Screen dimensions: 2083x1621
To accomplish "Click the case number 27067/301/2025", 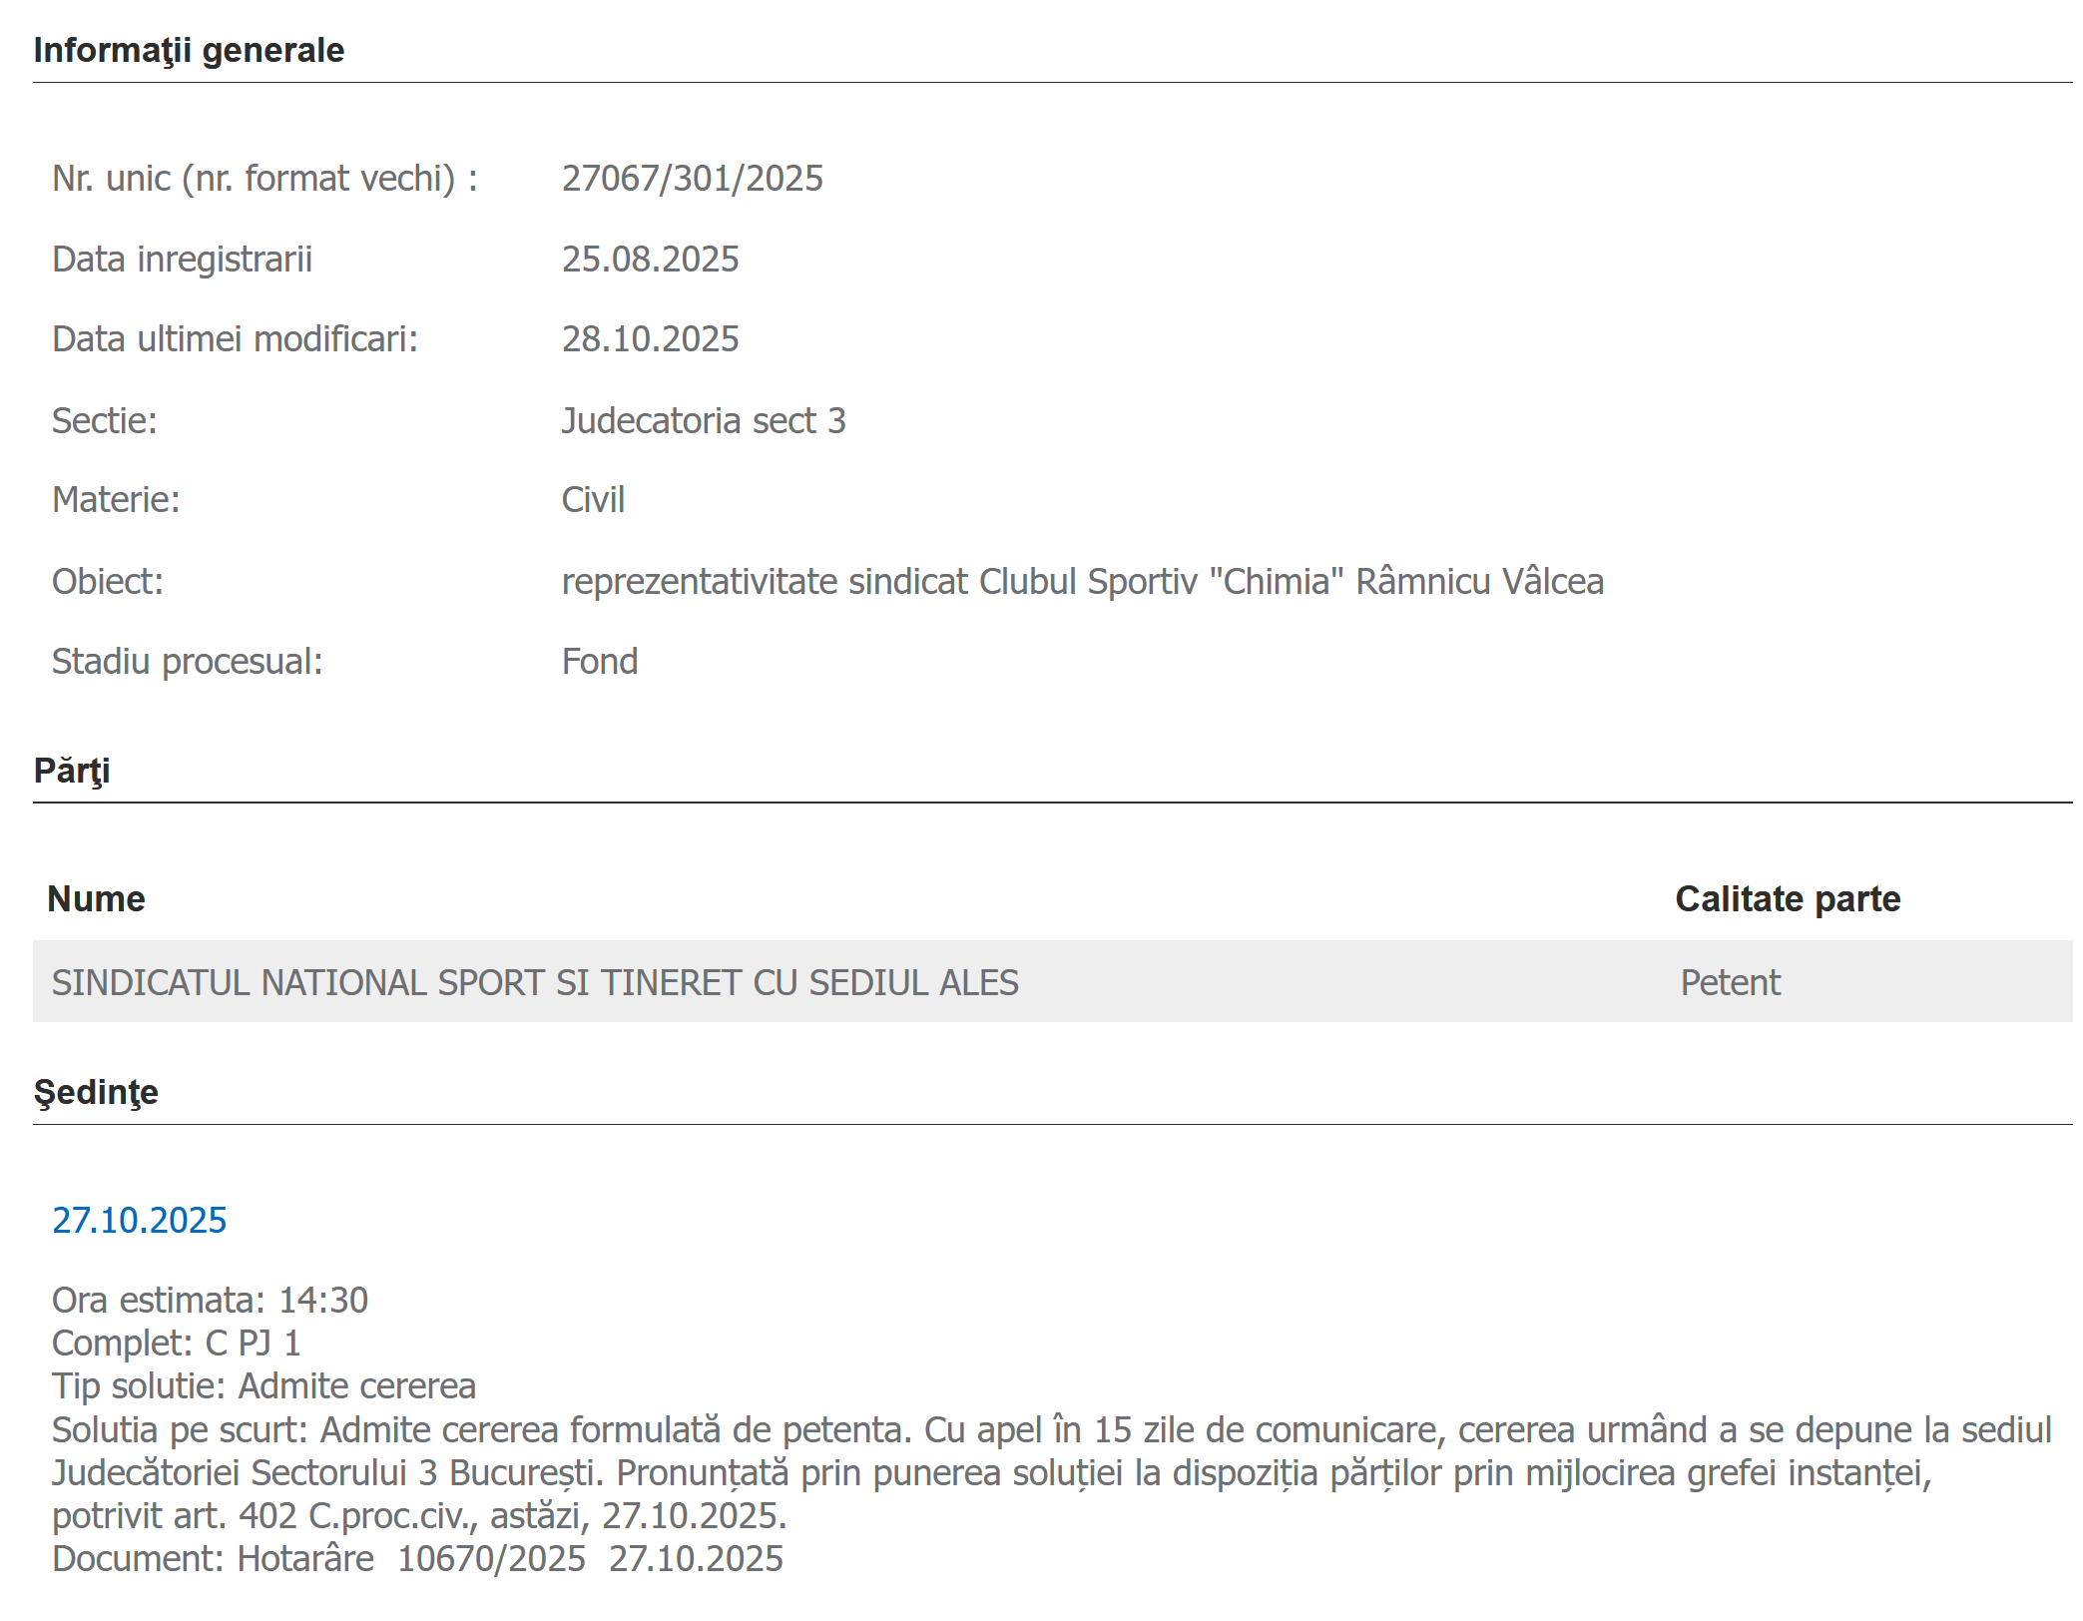I will click(x=692, y=179).
